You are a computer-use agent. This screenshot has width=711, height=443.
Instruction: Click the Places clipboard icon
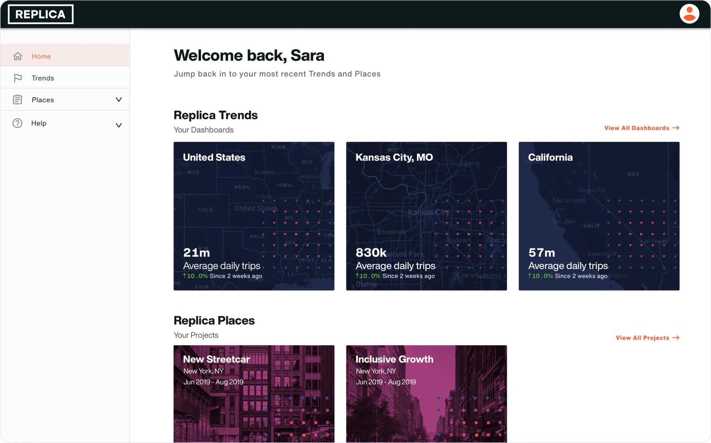[x=17, y=100]
